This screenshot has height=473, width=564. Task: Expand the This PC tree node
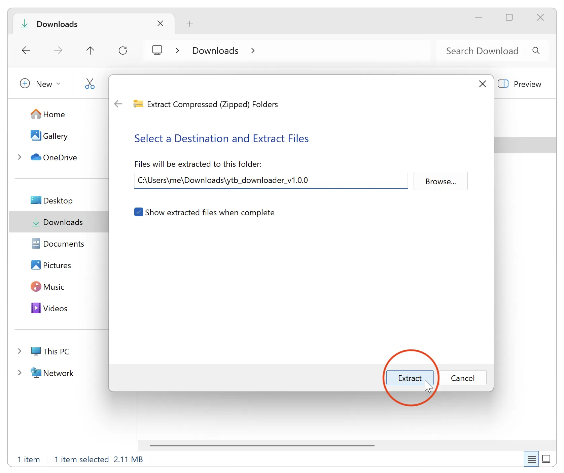20,351
